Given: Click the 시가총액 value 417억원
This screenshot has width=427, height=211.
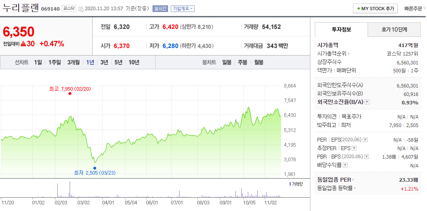Looking at the screenshot, I should click(408, 45).
